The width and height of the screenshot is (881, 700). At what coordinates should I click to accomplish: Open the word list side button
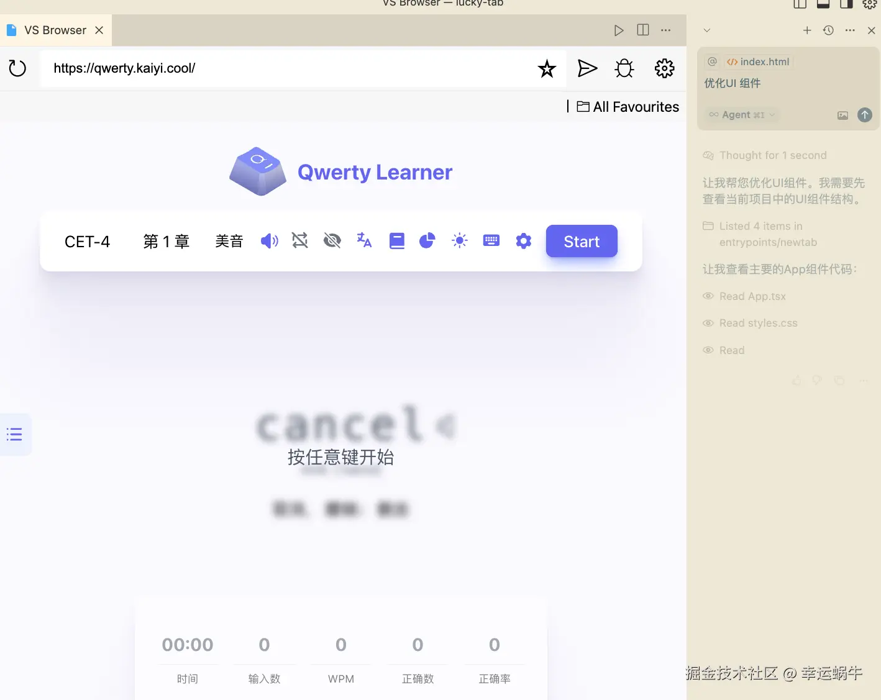(14, 434)
